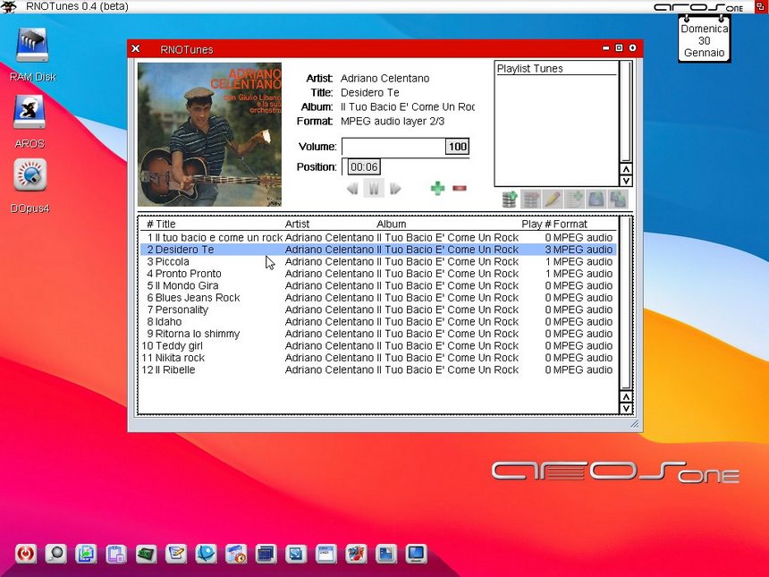Open the calendar clock dock icon
Image resolution: width=769 pixels, height=577 pixels.
pyautogui.click(x=236, y=554)
